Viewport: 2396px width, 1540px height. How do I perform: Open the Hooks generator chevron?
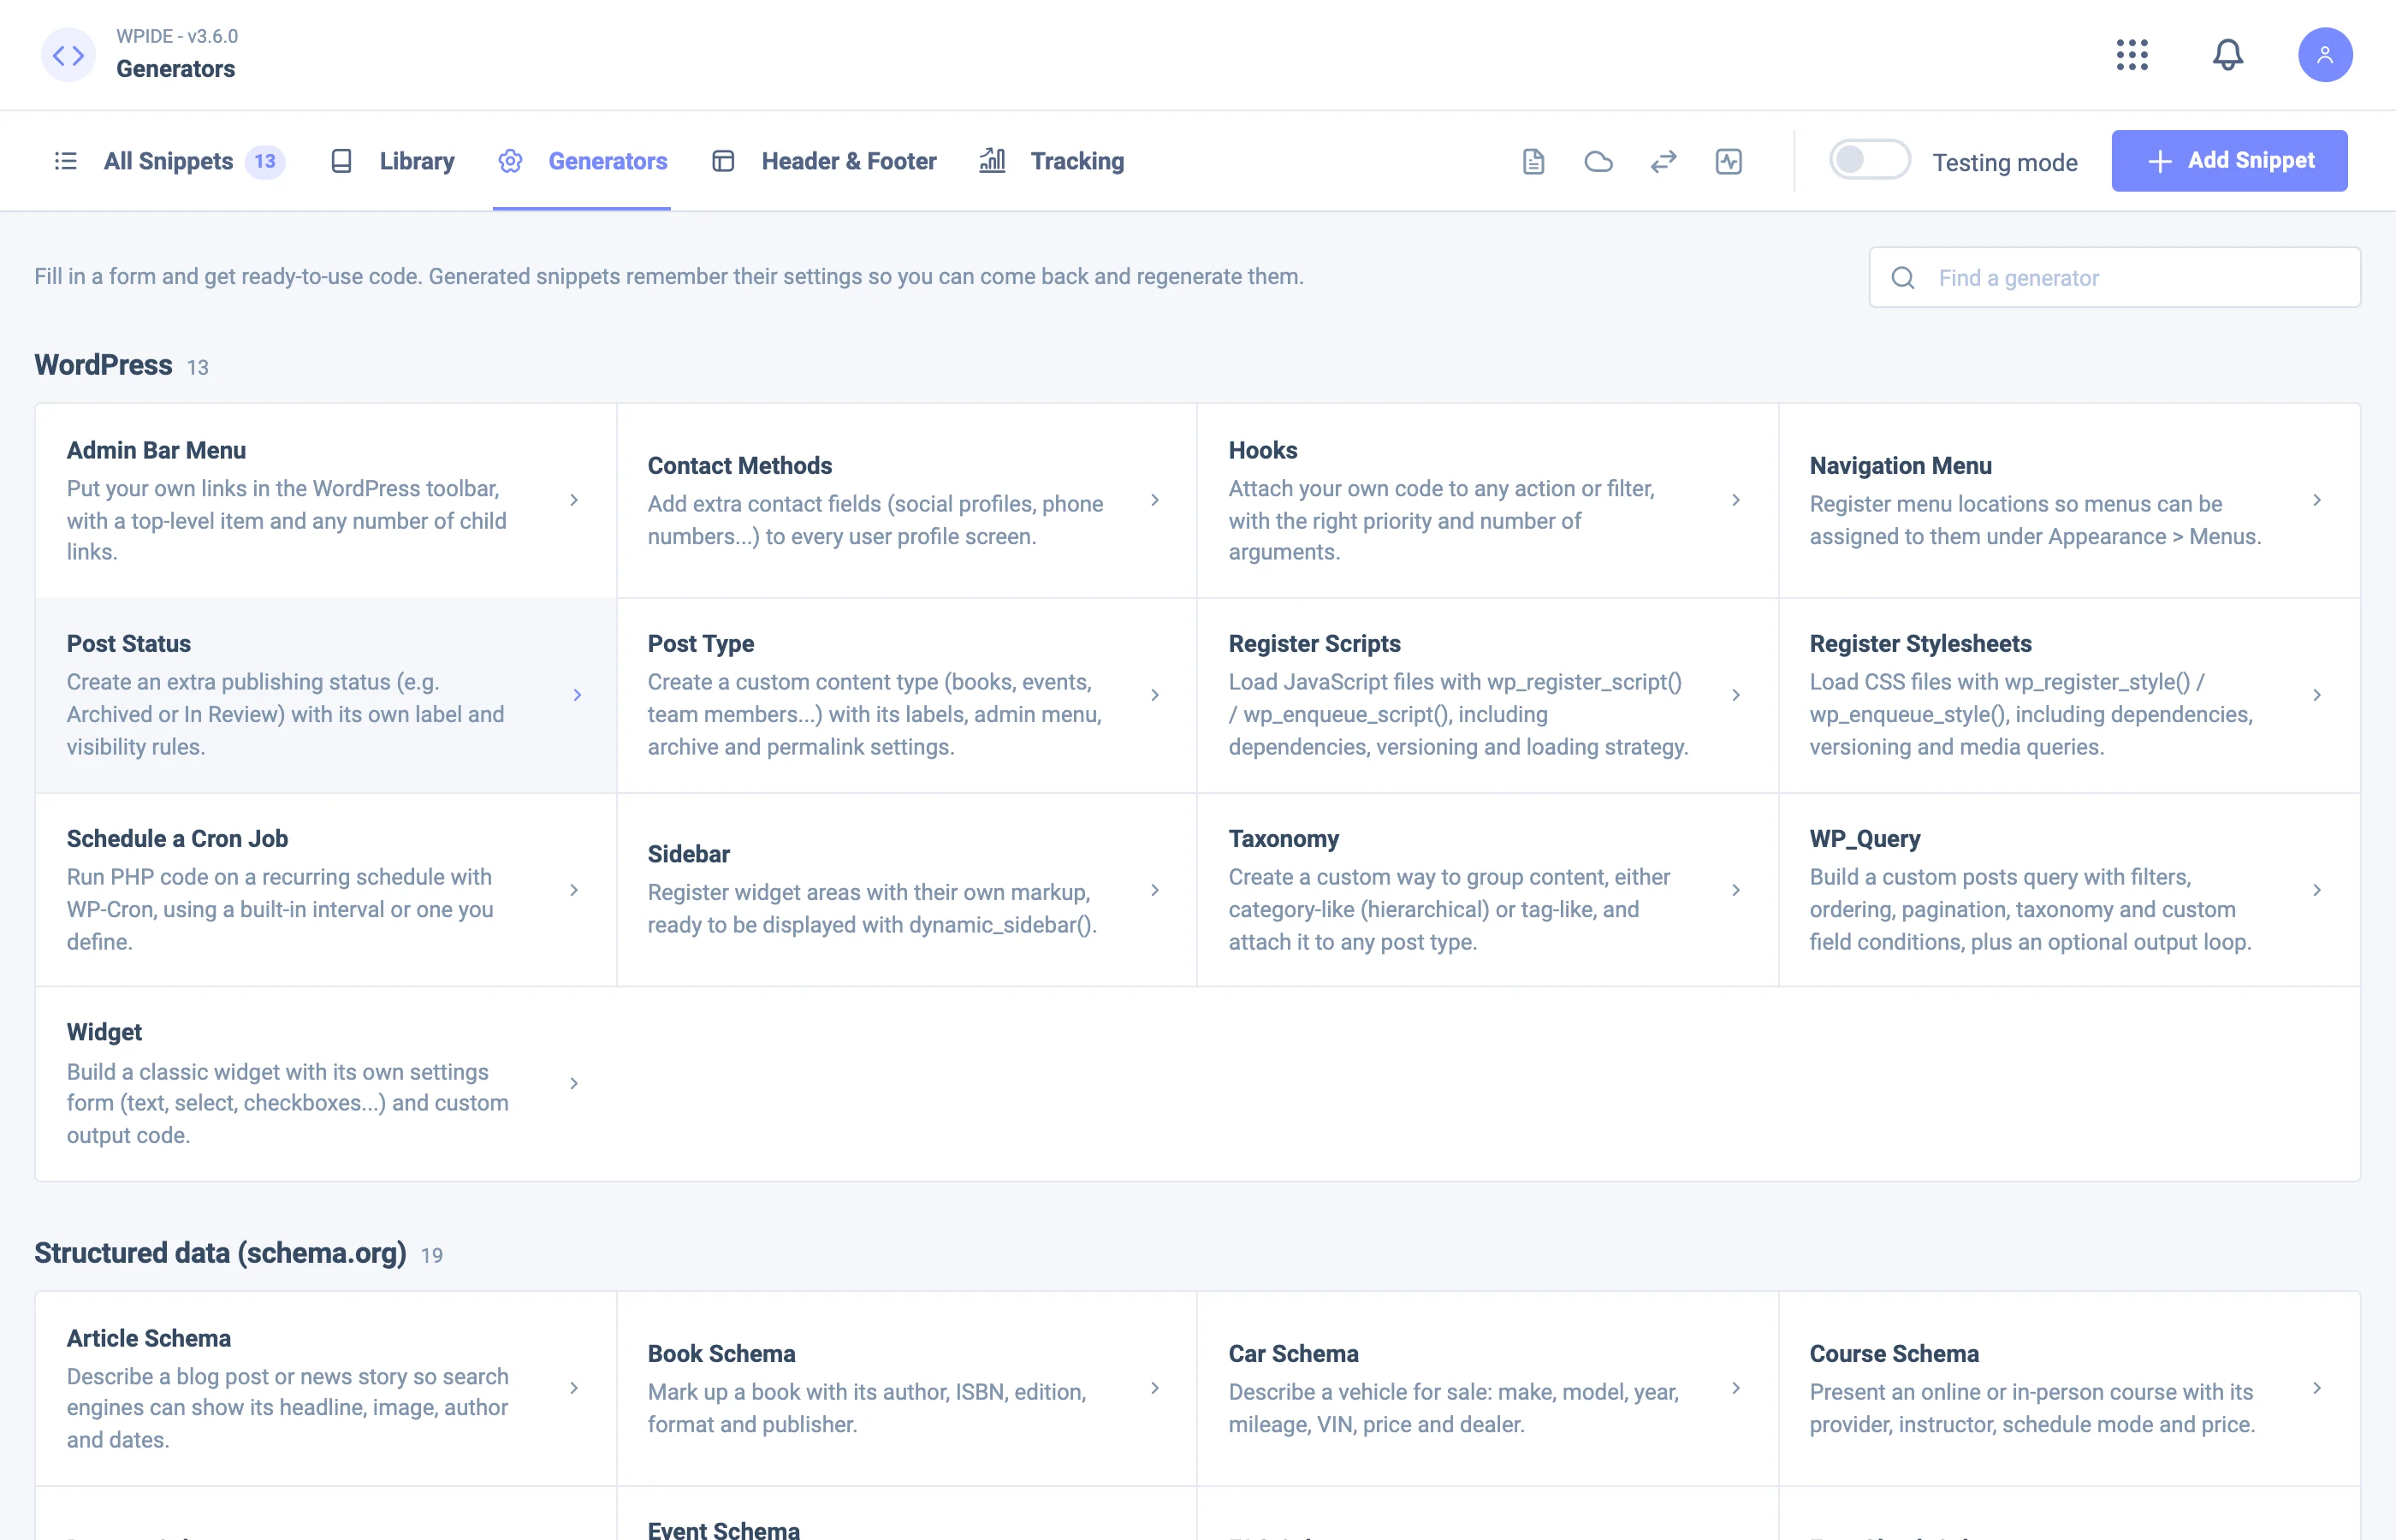pos(1736,500)
